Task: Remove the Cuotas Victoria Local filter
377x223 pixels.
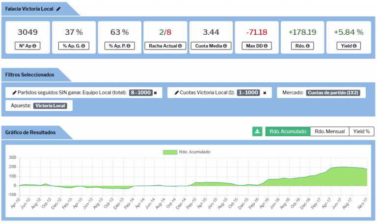Action: coord(265,93)
